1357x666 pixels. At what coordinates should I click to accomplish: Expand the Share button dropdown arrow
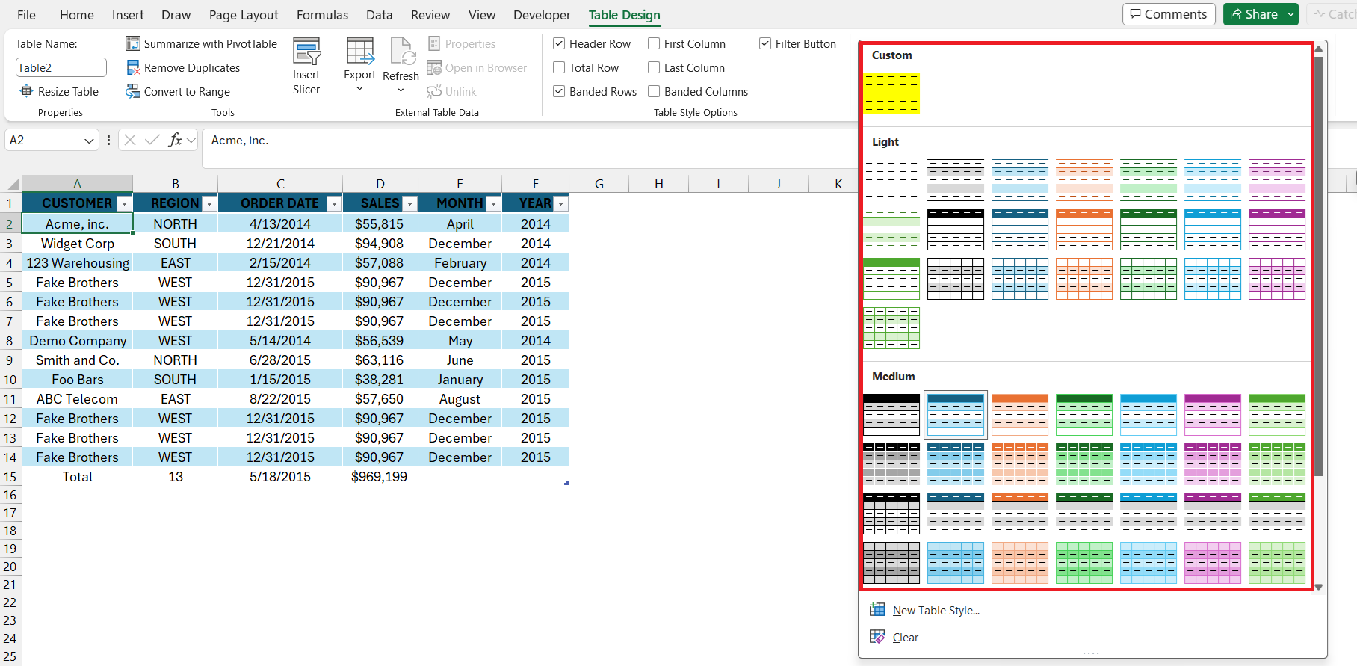(x=1290, y=14)
